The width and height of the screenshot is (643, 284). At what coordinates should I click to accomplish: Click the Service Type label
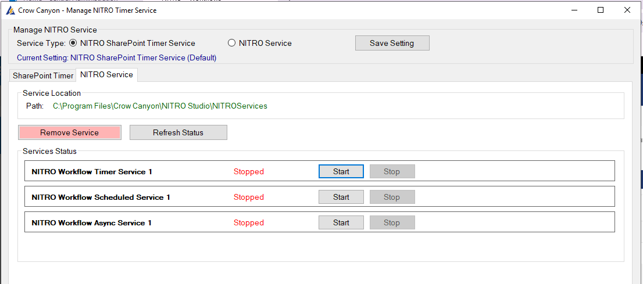pos(41,43)
